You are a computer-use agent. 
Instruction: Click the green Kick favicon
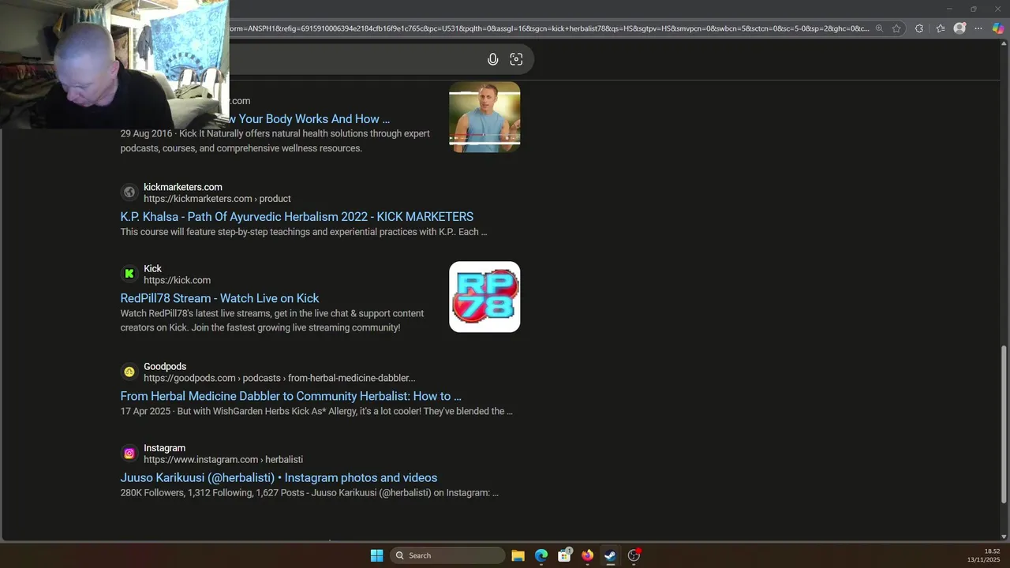[129, 274]
